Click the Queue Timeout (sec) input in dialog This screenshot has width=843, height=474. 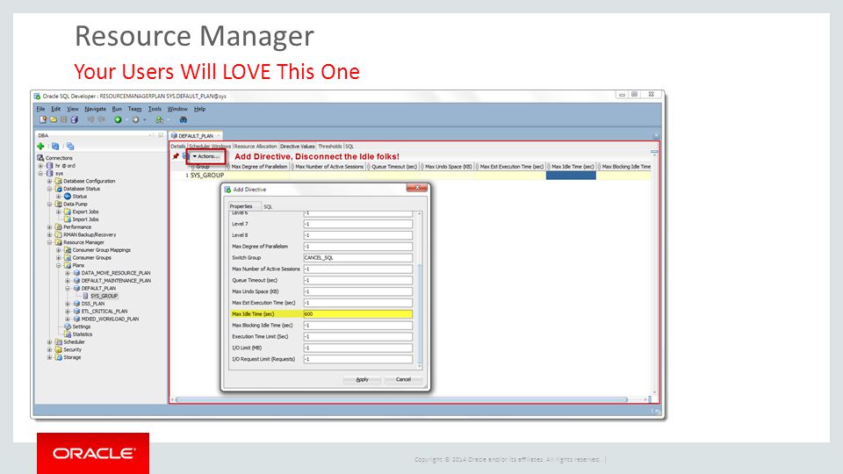coord(358,280)
